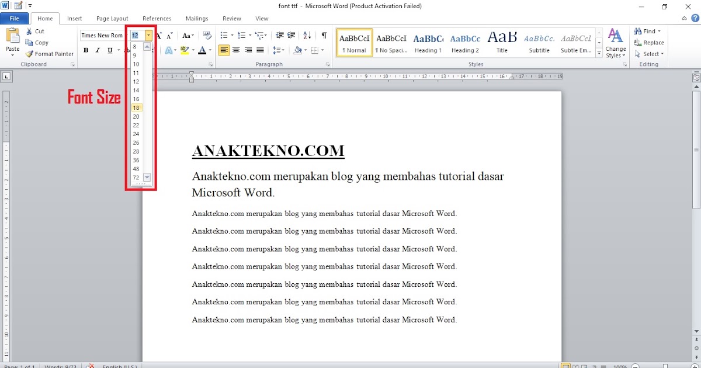Viewport: 701px width, 368px height.
Task: Toggle Center alignment
Action: click(236, 50)
